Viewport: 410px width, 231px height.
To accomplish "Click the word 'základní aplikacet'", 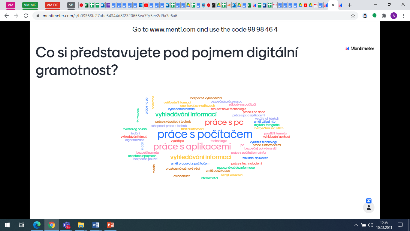I will pyautogui.click(x=255, y=158).
